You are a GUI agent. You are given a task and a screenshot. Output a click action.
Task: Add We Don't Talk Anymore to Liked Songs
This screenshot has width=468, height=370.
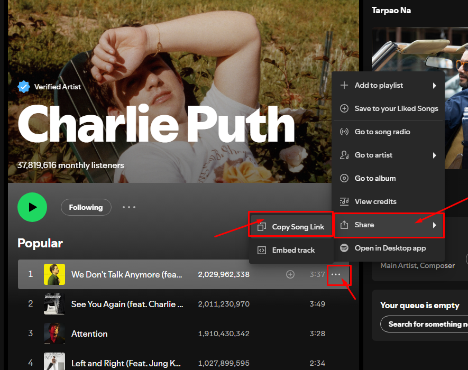290,274
